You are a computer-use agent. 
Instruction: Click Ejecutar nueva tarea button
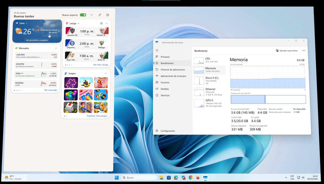[287, 50]
